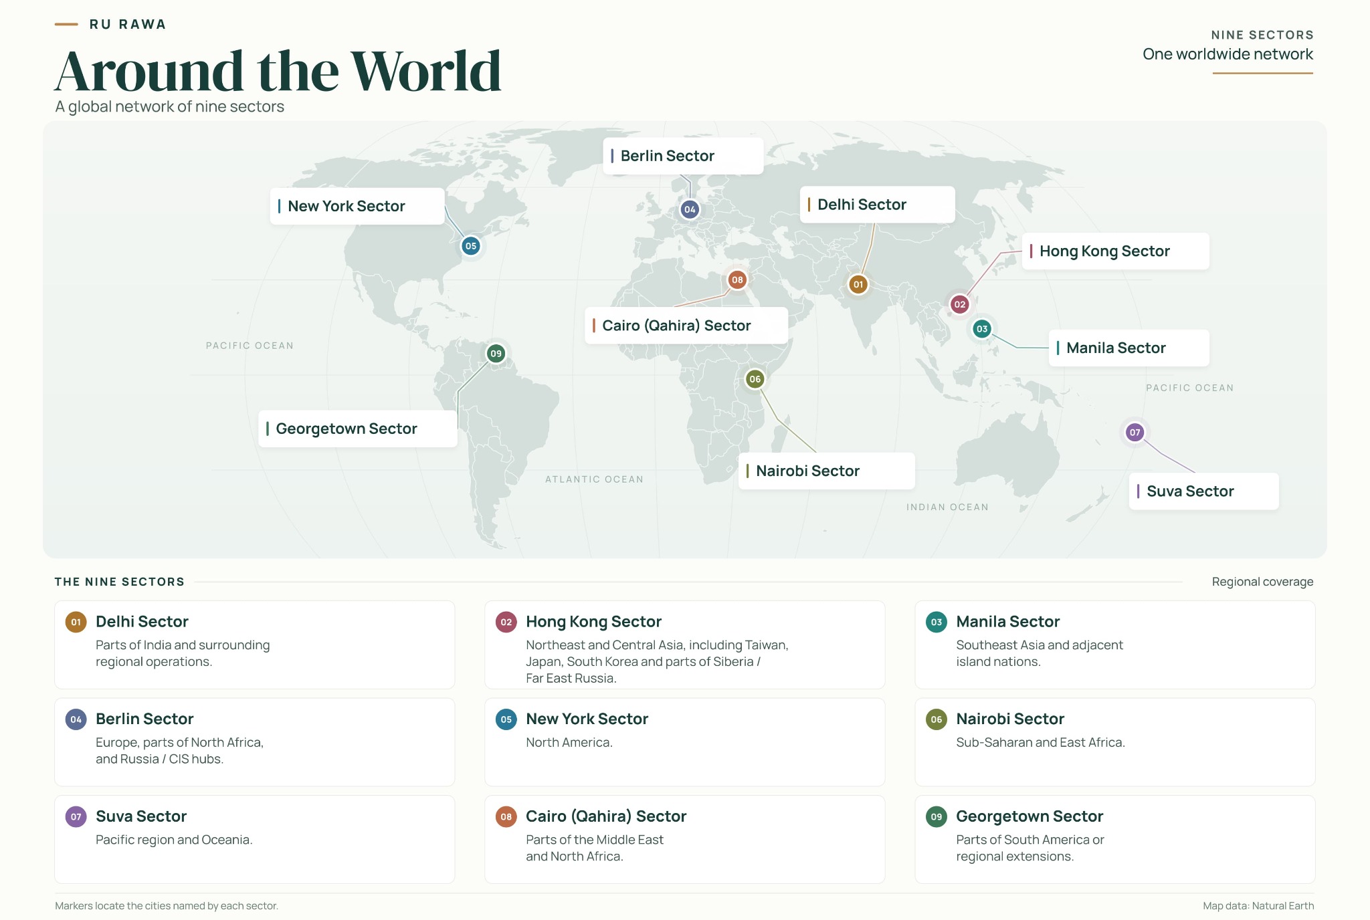
Task: Click the 'RU RAWA' brand text
Action: pos(128,24)
